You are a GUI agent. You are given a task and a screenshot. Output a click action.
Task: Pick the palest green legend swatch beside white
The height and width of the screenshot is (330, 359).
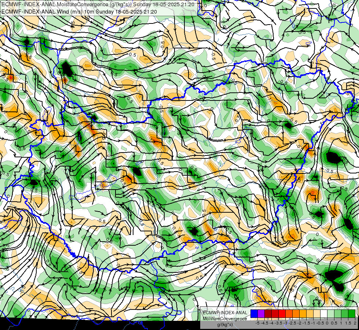click(331, 314)
